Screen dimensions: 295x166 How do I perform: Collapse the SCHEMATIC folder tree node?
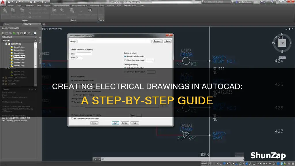click(x=6, y=44)
